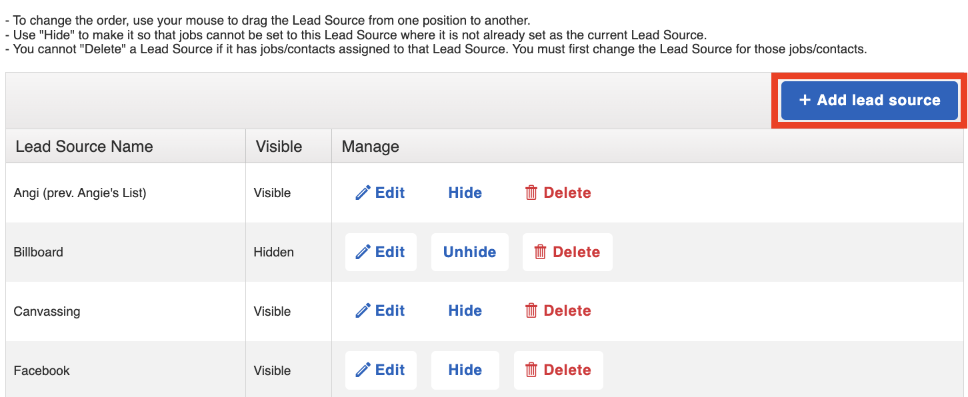The image size is (968, 397).
Task: Hide the Angi lead source
Action: click(465, 193)
